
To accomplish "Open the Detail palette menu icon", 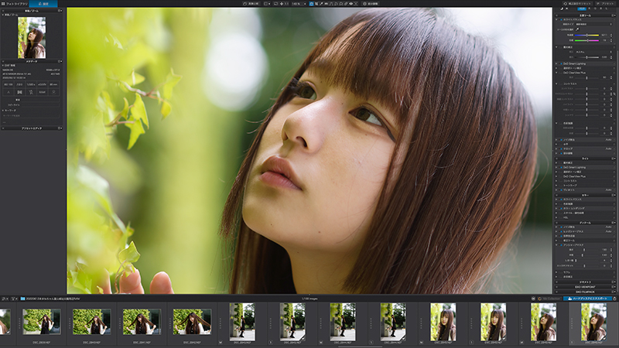I will (614, 223).
